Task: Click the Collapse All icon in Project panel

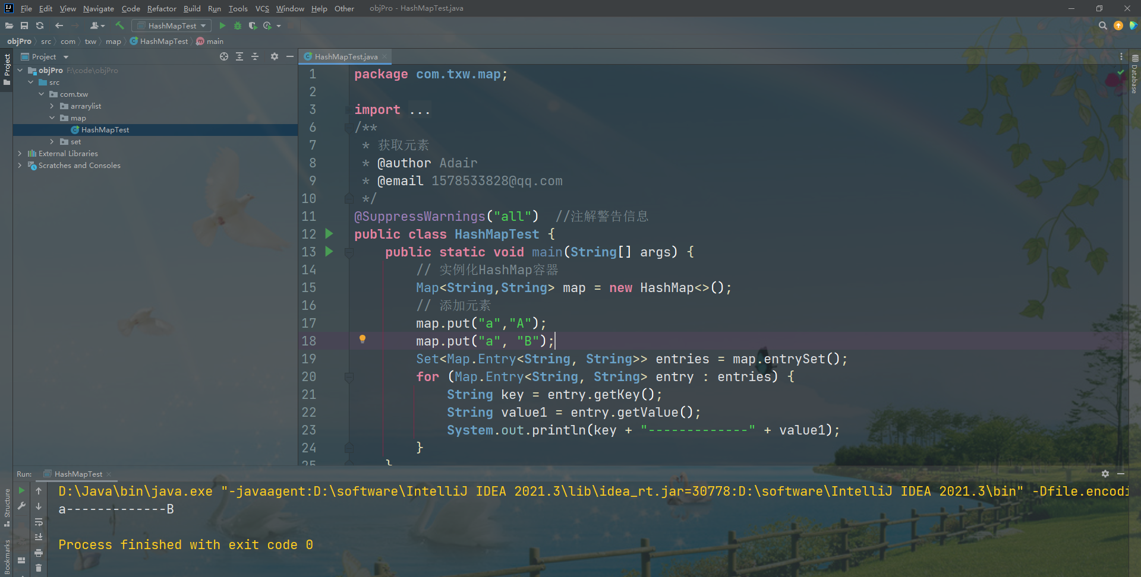Action: [255, 56]
